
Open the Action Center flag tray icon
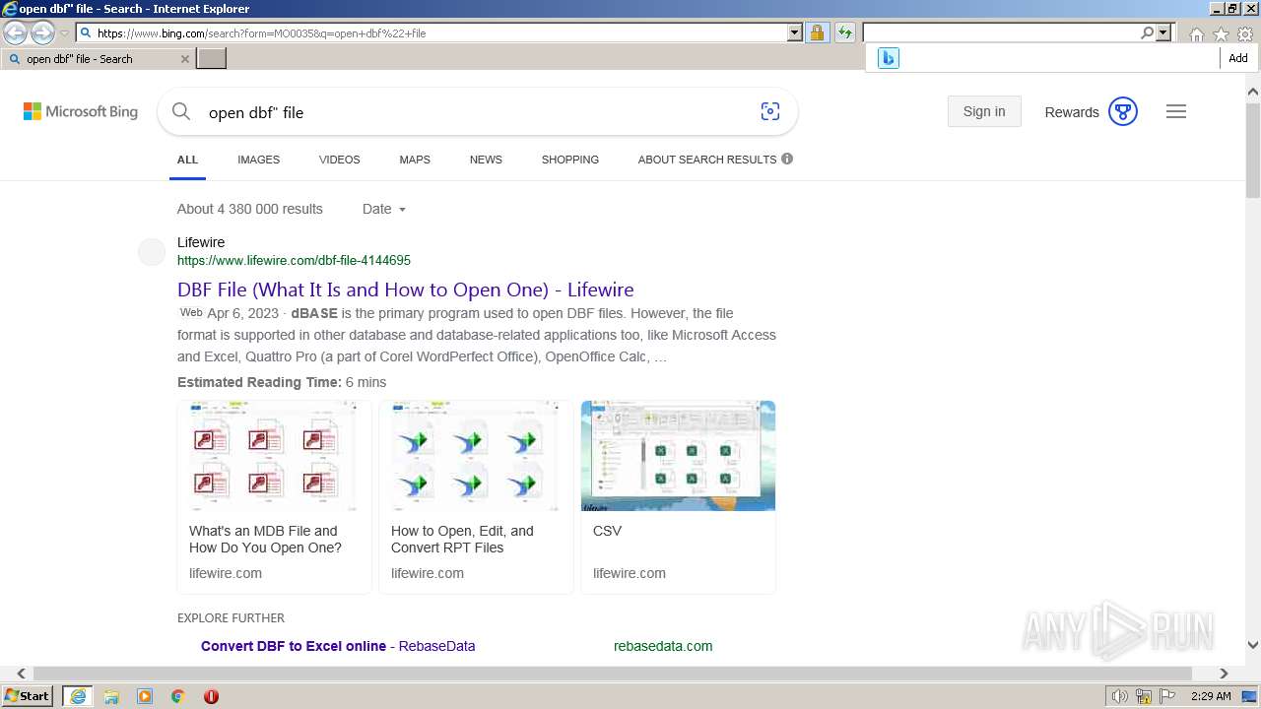1167,696
